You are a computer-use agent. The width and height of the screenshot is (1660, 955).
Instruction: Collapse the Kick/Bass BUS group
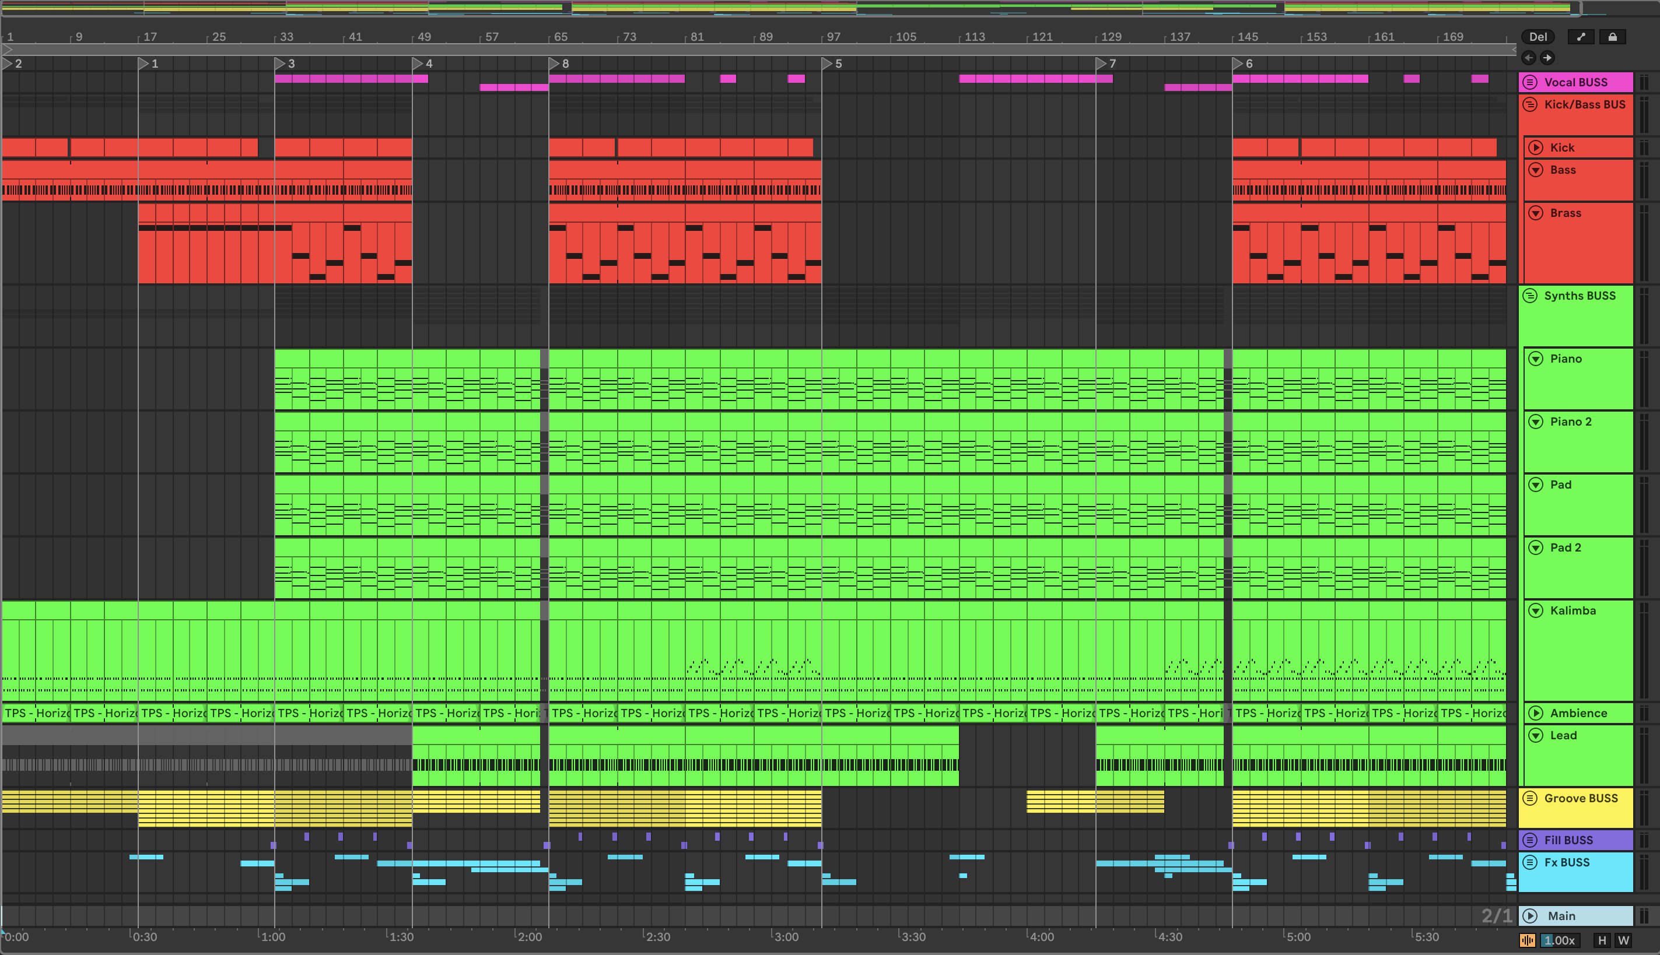(x=1530, y=104)
